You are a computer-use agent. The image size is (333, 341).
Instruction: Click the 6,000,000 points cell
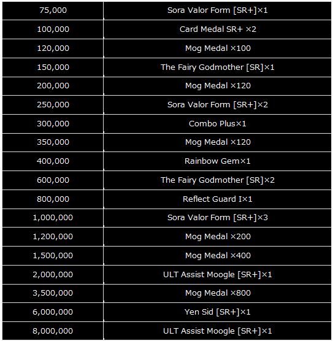click(53, 312)
